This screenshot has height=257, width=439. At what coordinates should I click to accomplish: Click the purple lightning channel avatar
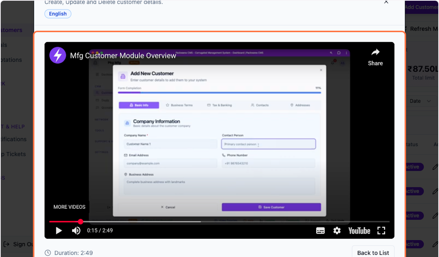click(x=57, y=55)
